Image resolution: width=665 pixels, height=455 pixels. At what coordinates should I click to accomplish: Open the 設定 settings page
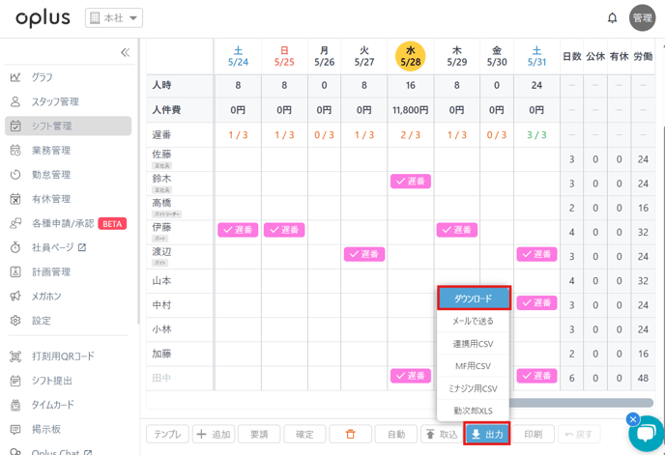pyautogui.click(x=41, y=321)
